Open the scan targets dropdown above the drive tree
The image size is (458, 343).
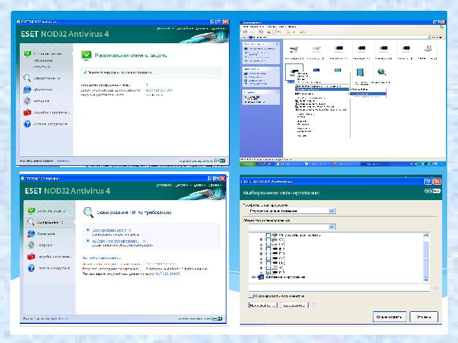coord(331,227)
